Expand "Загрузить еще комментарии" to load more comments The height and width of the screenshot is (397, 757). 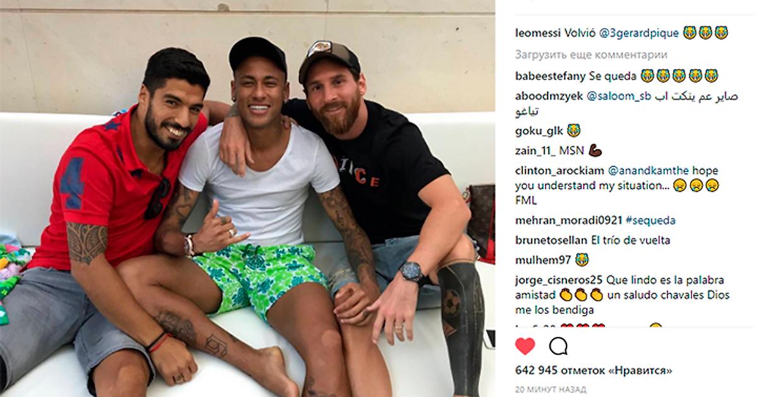click(600, 55)
